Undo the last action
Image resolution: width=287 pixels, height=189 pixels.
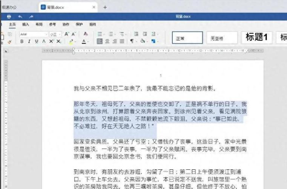point(20,17)
